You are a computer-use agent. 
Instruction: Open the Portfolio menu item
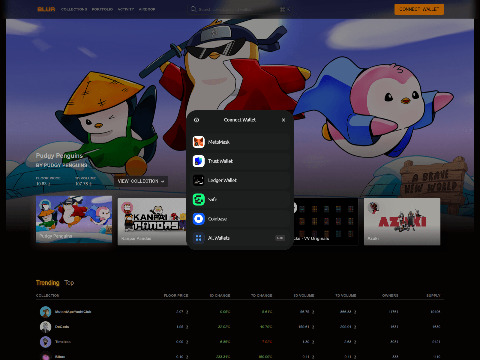click(x=102, y=9)
